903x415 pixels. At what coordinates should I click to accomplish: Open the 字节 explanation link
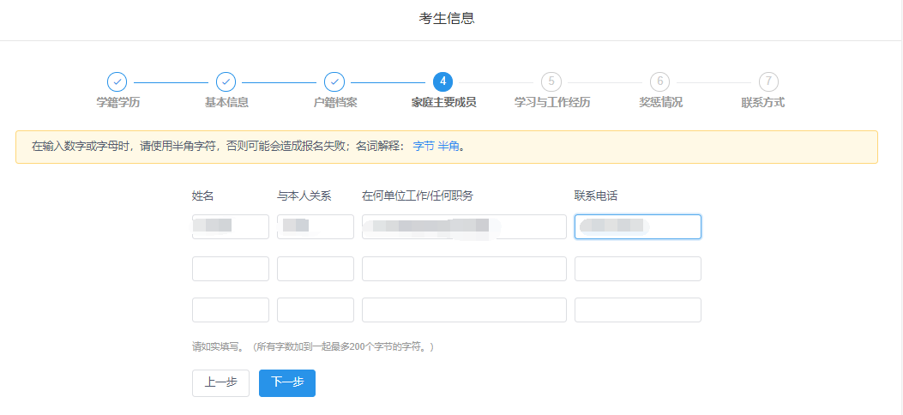tap(424, 147)
